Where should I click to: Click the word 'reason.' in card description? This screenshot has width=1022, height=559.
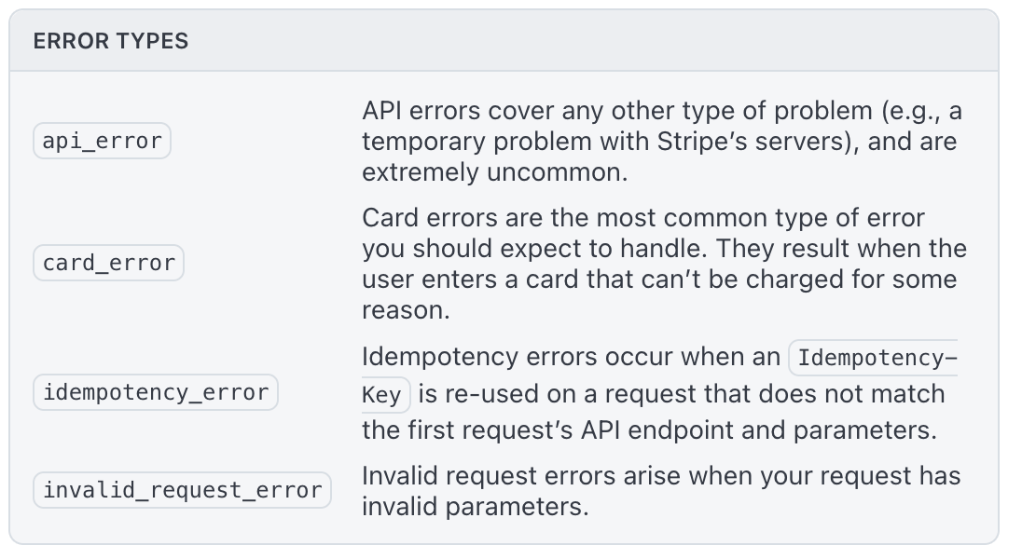click(406, 310)
